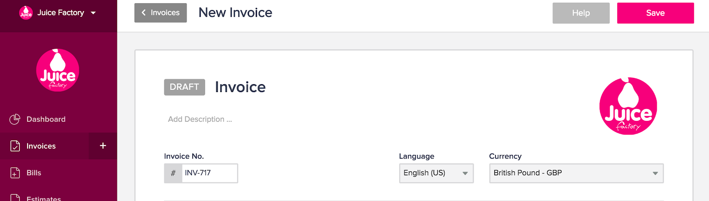Open the Currency British Pound dropdown

point(576,173)
